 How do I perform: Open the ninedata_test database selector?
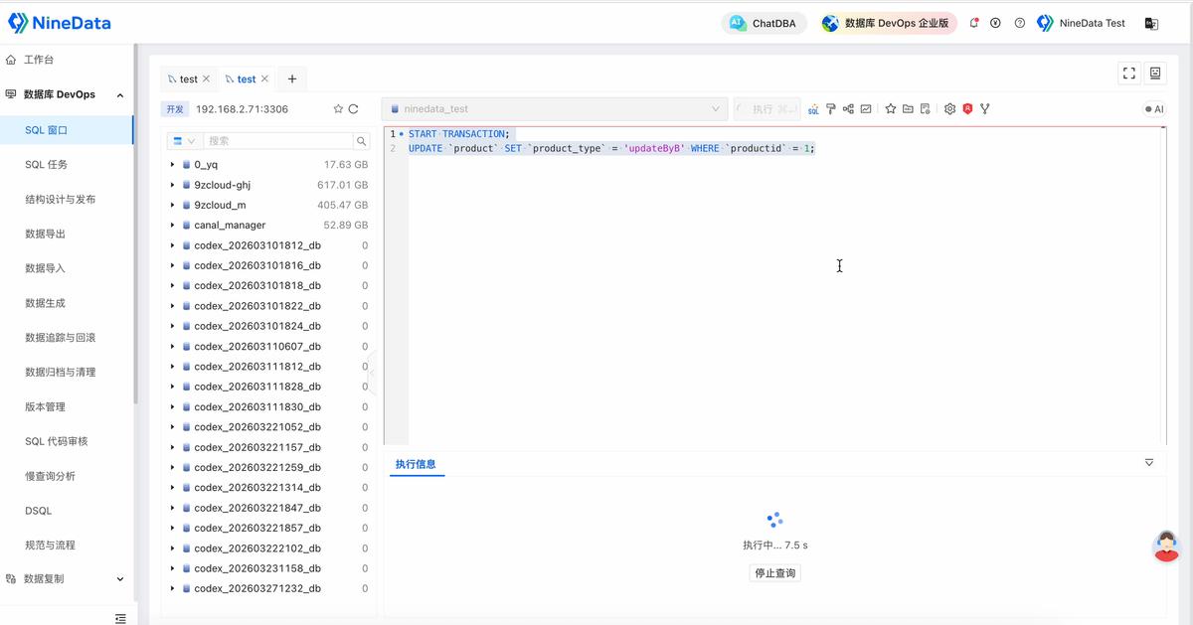[555, 109]
